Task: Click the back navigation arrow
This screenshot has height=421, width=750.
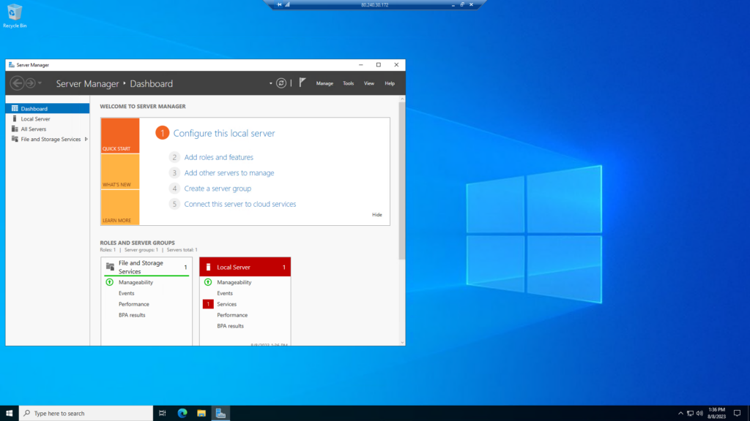Action: 16,83
